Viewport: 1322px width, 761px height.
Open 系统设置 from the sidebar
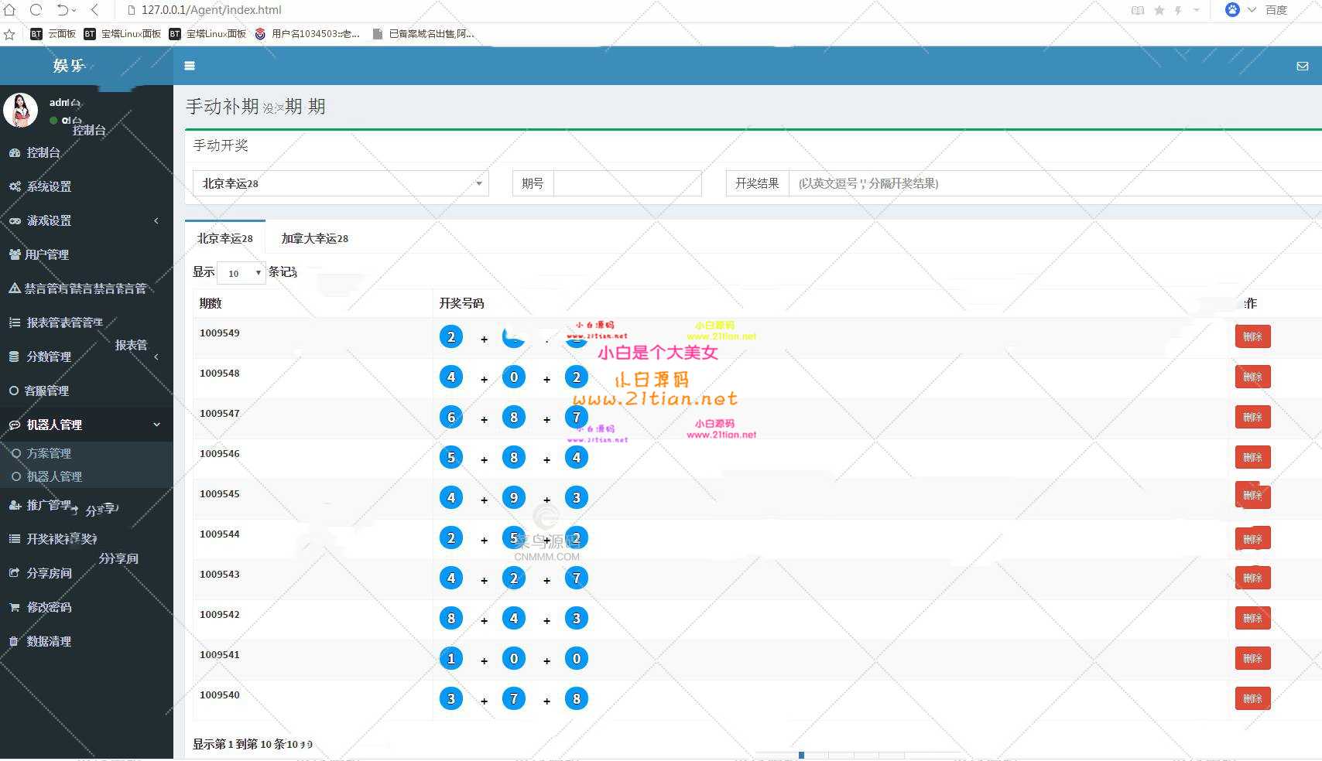coord(49,186)
